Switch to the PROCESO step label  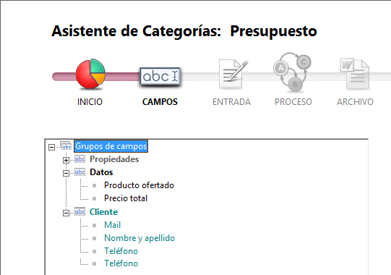coord(293,102)
